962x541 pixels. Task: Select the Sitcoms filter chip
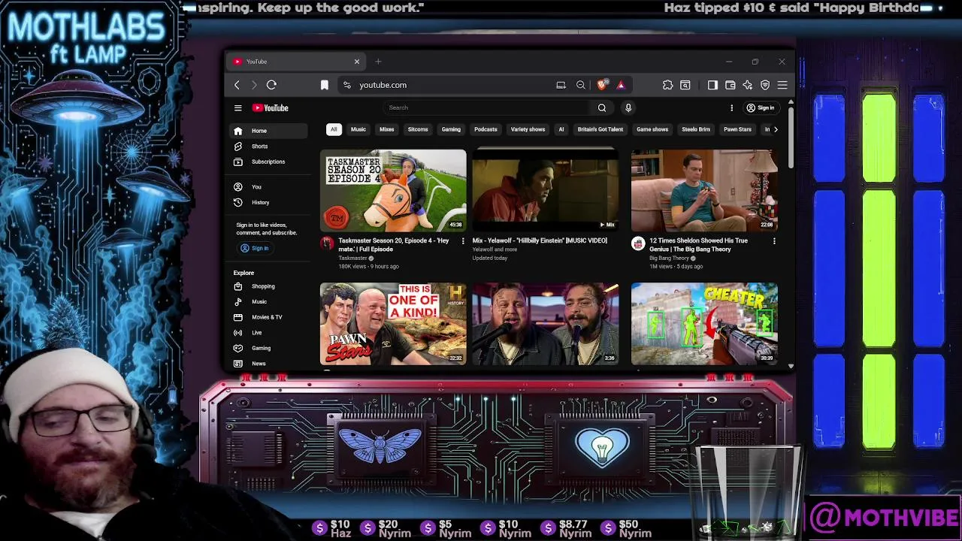tap(418, 129)
